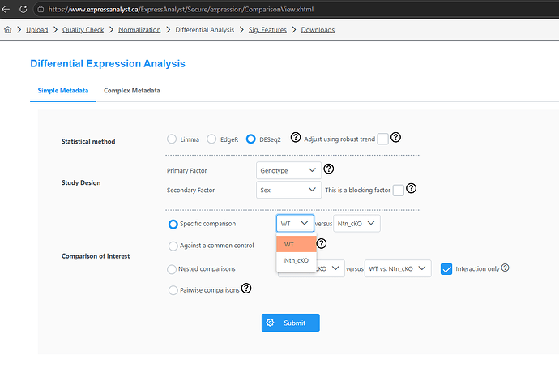Reload page with browser refresh icon
The height and width of the screenshot is (377, 559).
[x=23, y=9]
